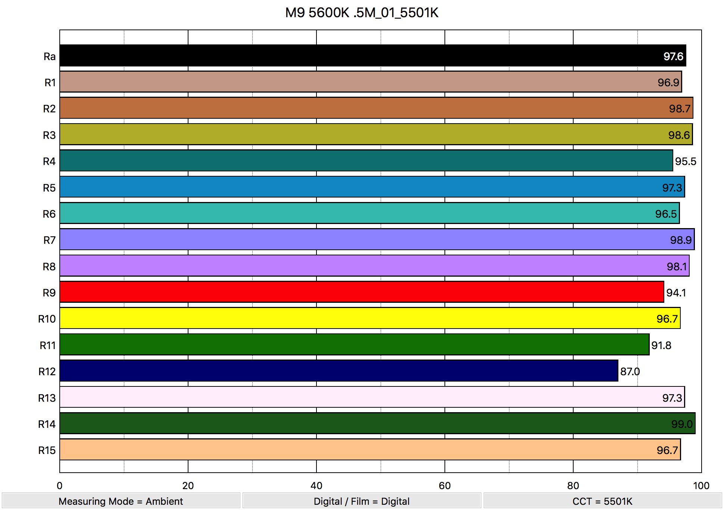Click the 94.1 value beside R9 bar
Screen dimensions: 724x510
(676, 293)
